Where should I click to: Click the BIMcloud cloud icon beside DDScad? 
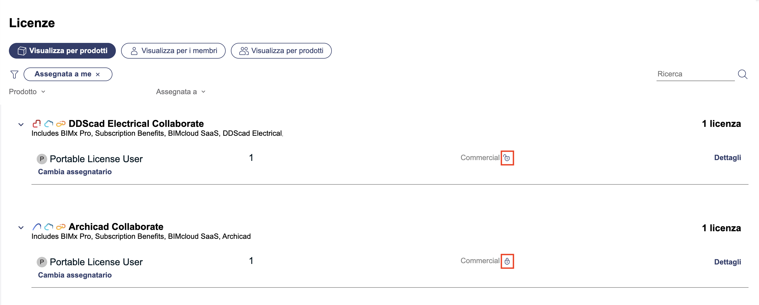click(48, 123)
